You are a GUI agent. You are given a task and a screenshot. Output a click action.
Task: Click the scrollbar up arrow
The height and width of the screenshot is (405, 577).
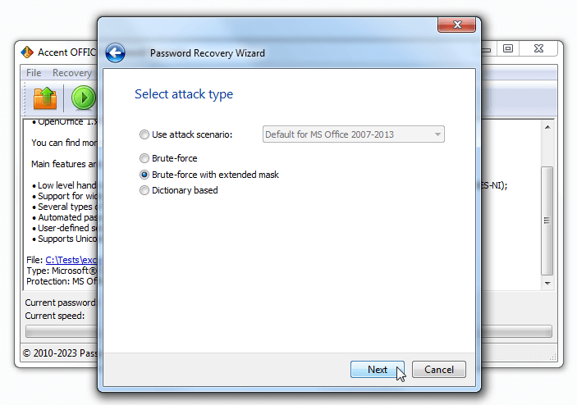pyautogui.click(x=547, y=127)
